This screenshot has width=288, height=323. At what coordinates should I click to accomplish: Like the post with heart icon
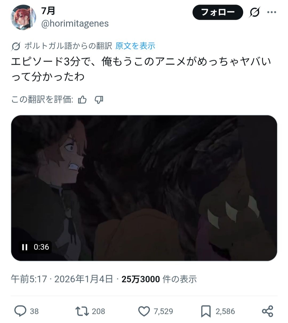pos(144,311)
